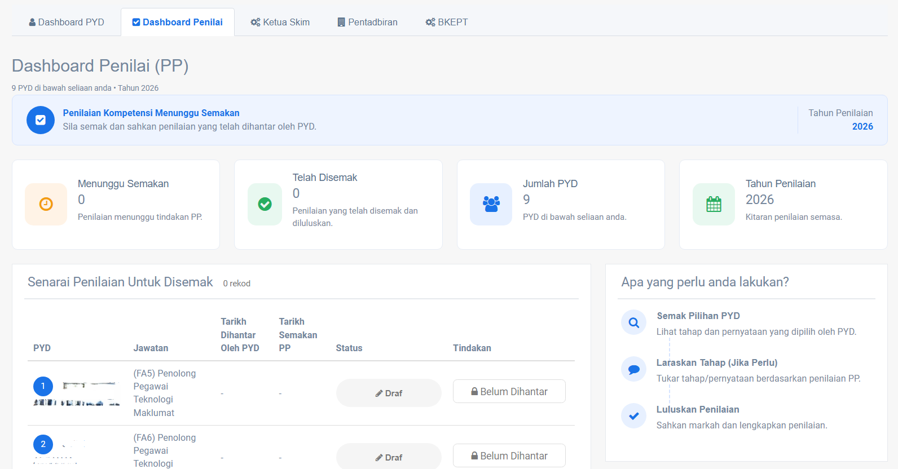Click Belum Dihantar button for FA5 row
Image resolution: width=898 pixels, height=469 pixels.
point(509,392)
